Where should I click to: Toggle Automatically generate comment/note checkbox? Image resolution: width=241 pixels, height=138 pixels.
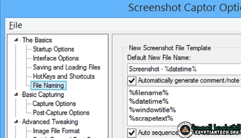132,81
